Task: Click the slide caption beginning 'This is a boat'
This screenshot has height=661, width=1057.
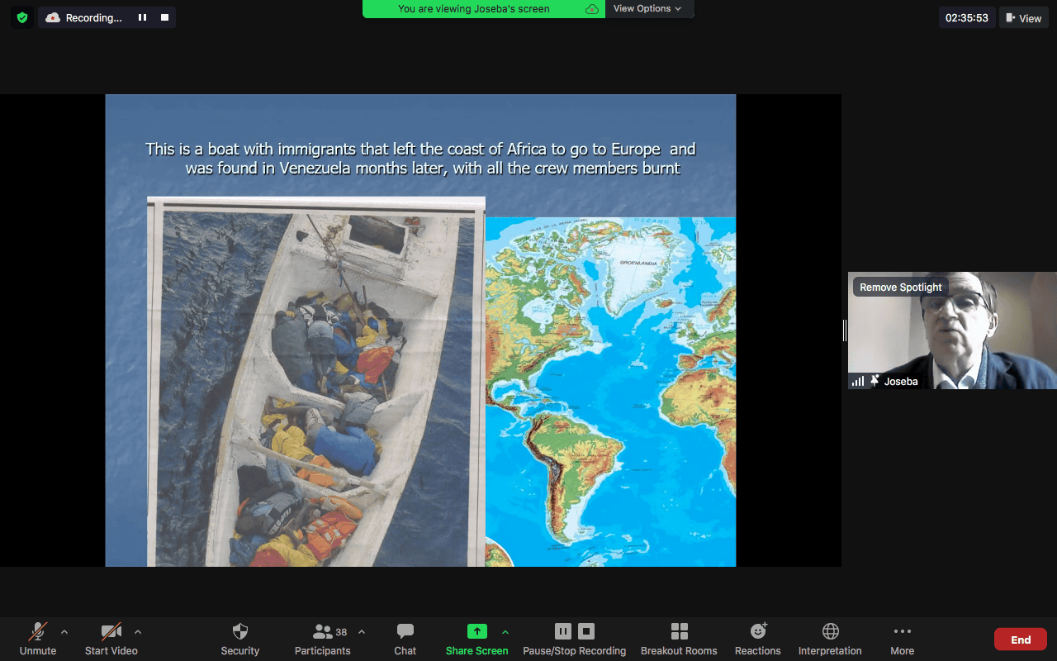Action: [x=420, y=159]
